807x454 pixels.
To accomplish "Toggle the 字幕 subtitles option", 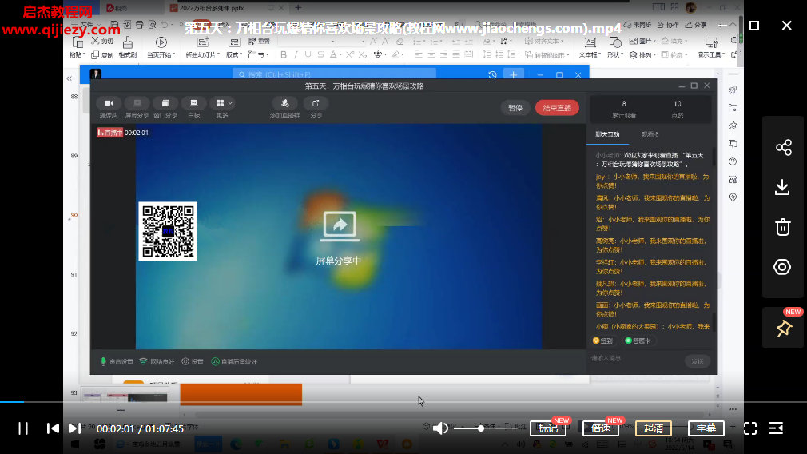I will pyautogui.click(x=706, y=428).
